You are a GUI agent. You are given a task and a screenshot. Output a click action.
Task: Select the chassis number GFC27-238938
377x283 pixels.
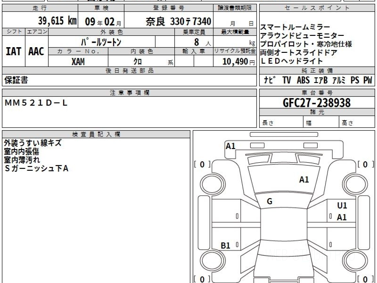coord(317,103)
